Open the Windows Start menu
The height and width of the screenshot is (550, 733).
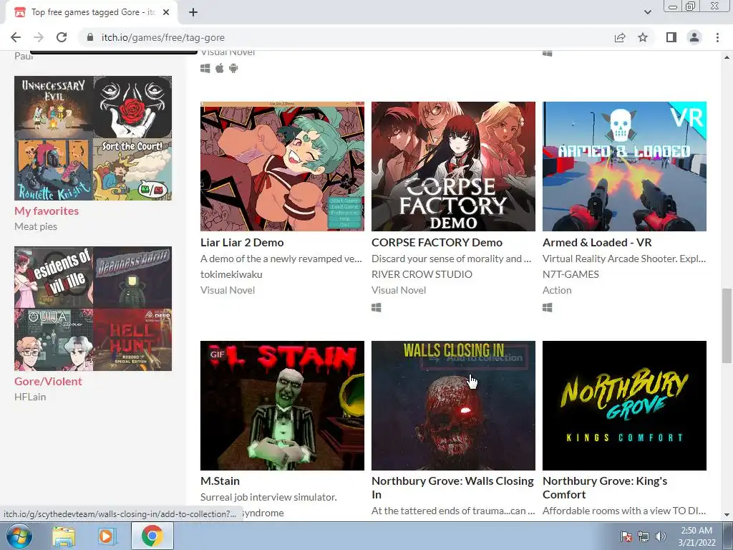click(x=19, y=536)
